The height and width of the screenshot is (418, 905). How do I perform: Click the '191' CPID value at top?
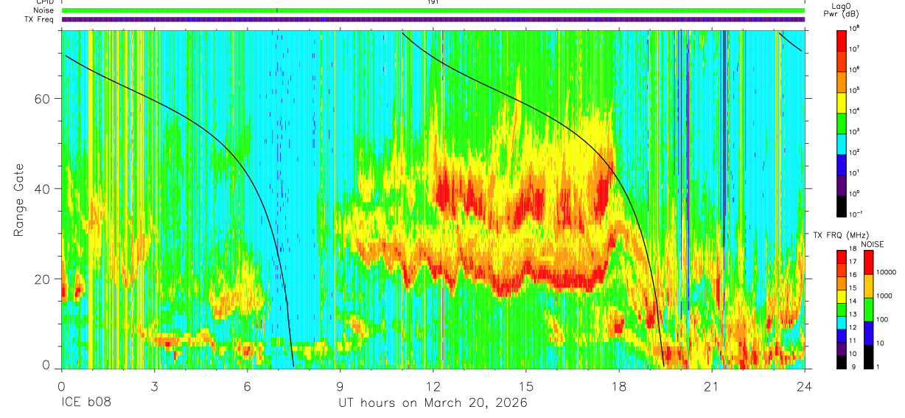click(433, 2)
